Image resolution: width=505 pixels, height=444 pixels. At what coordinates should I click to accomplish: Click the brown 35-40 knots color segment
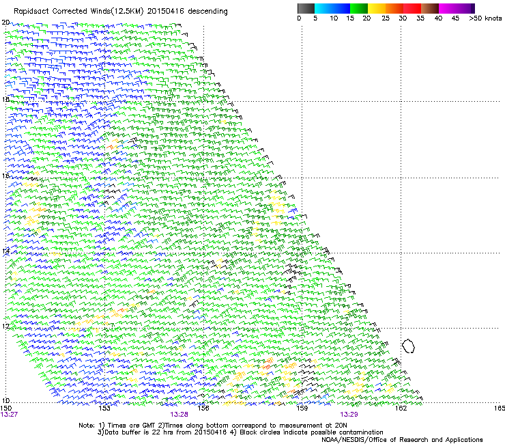[x=430, y=8]
